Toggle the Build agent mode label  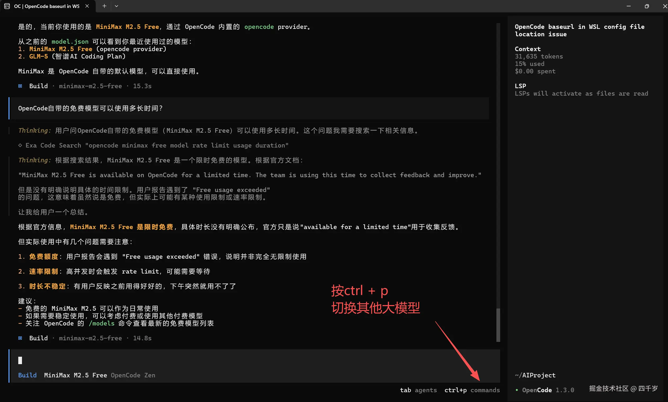[x=27, y=375]
